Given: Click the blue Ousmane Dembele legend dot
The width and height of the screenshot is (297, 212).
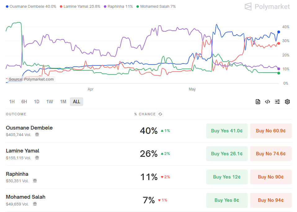Looking at the screenshot, I should (7, 7).
